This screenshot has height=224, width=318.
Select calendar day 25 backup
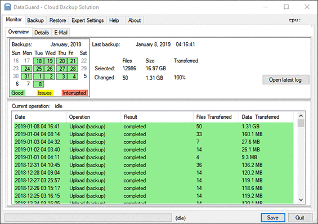click(39, 69)
